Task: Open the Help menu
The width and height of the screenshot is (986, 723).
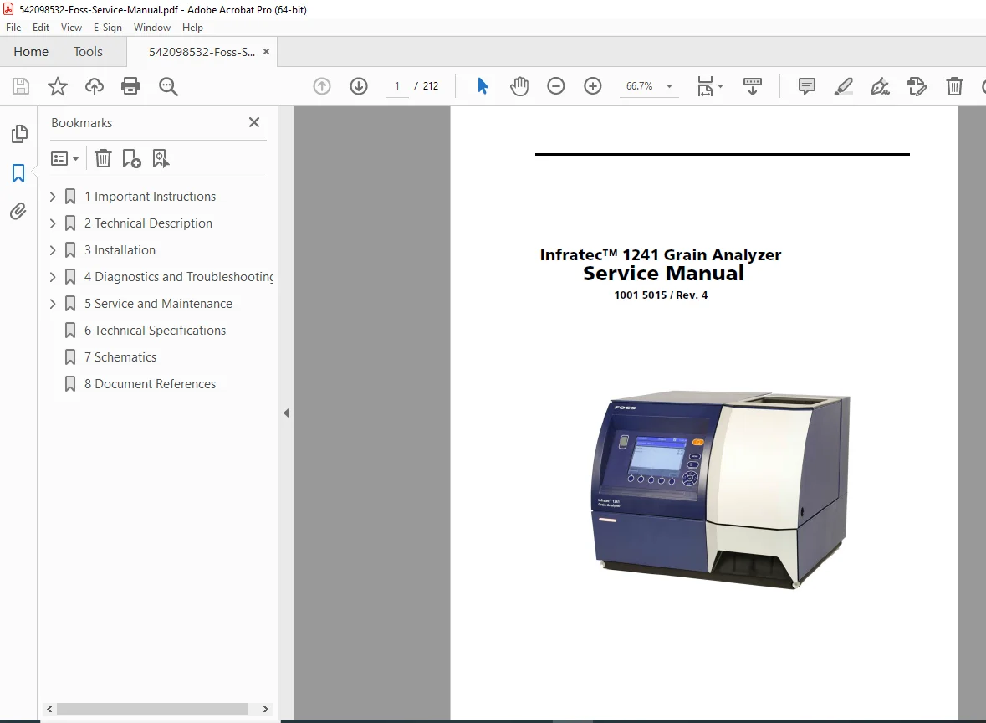Action: 192,28
